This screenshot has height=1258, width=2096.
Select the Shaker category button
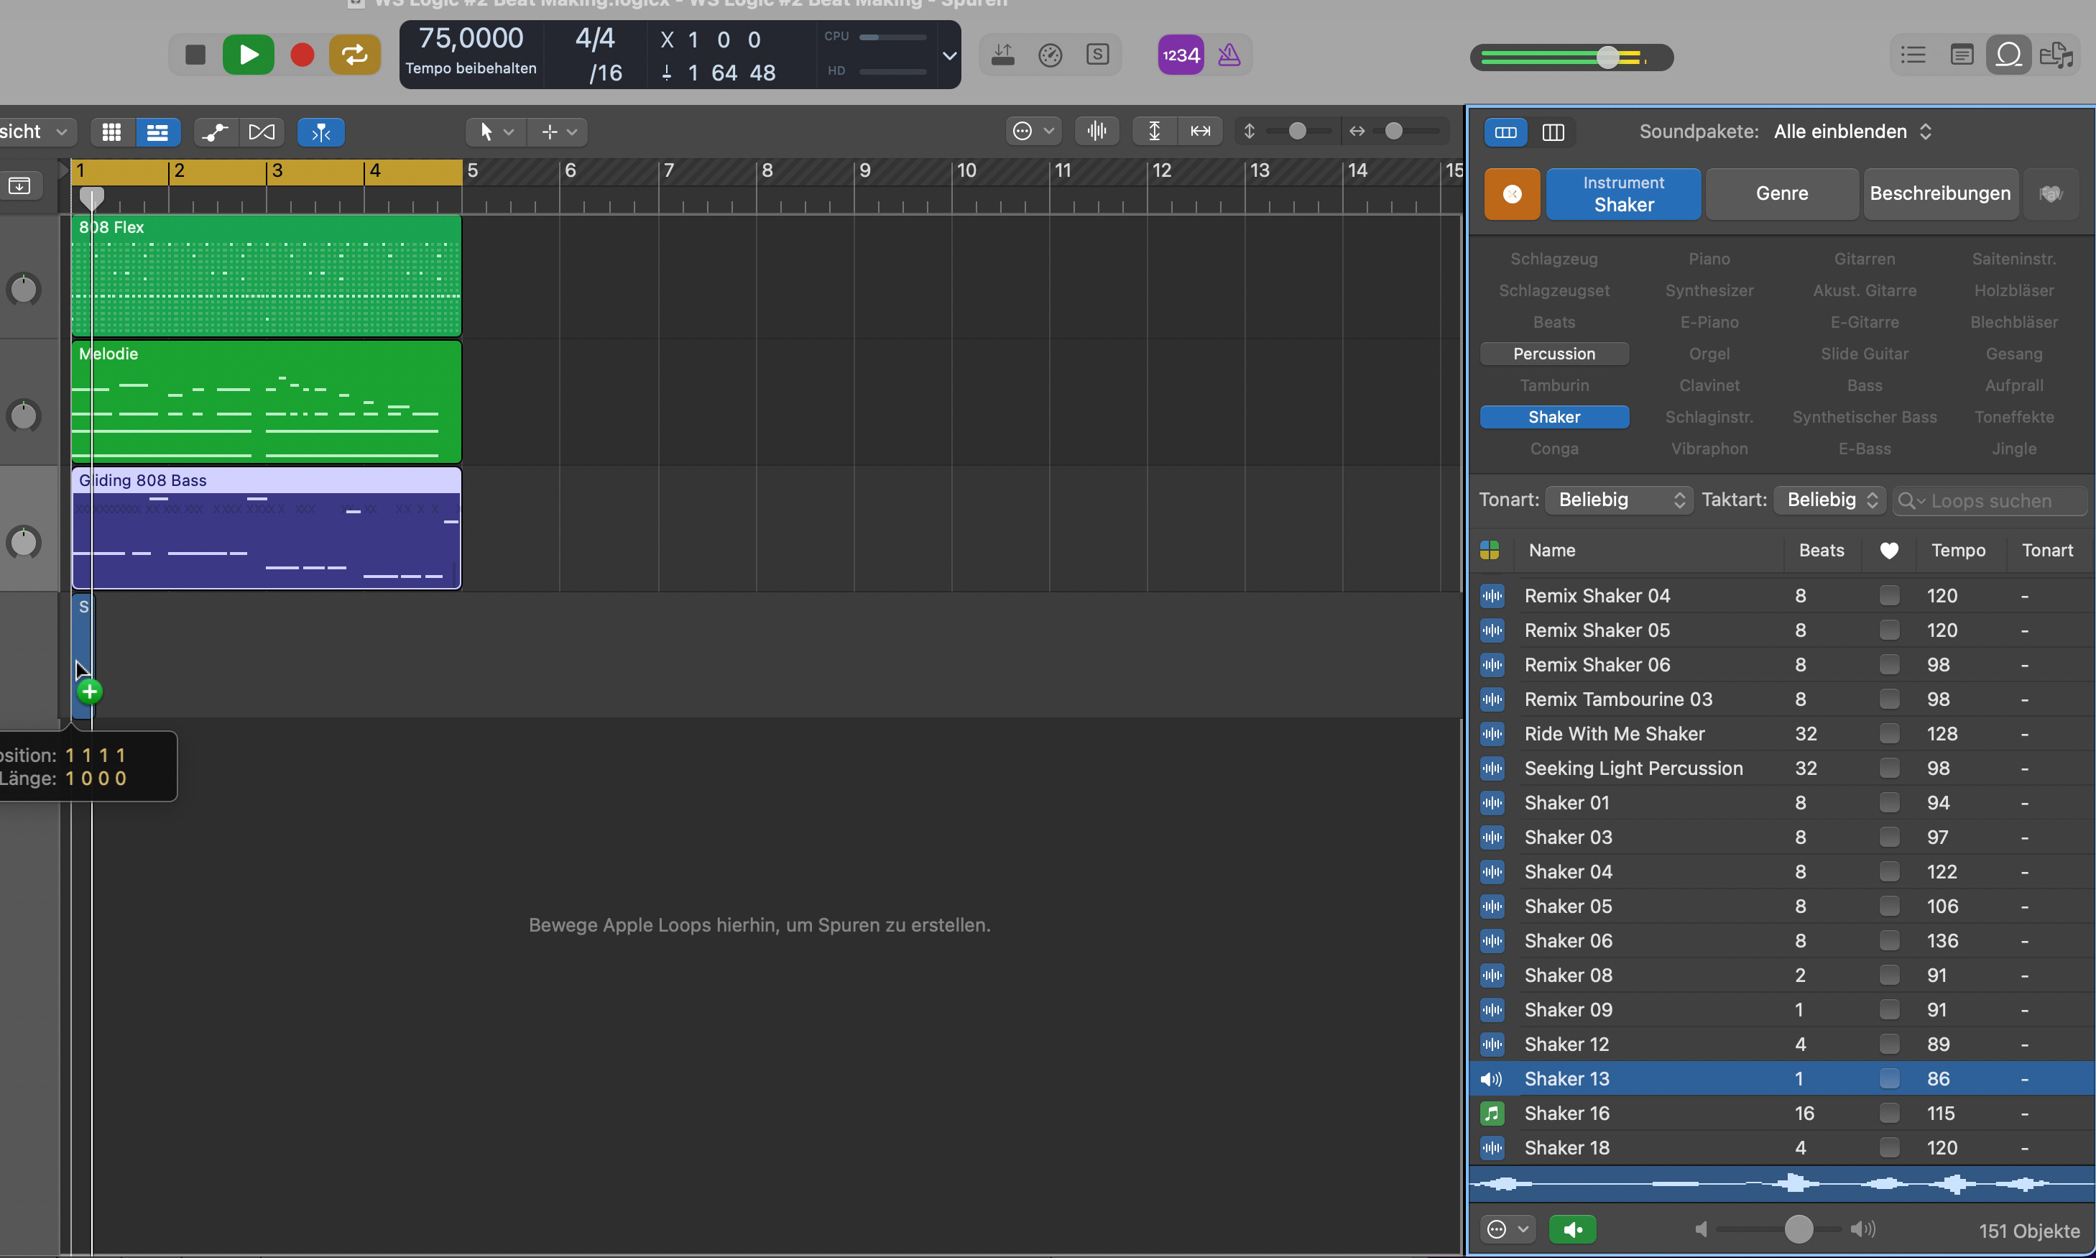click(1553, 417)
